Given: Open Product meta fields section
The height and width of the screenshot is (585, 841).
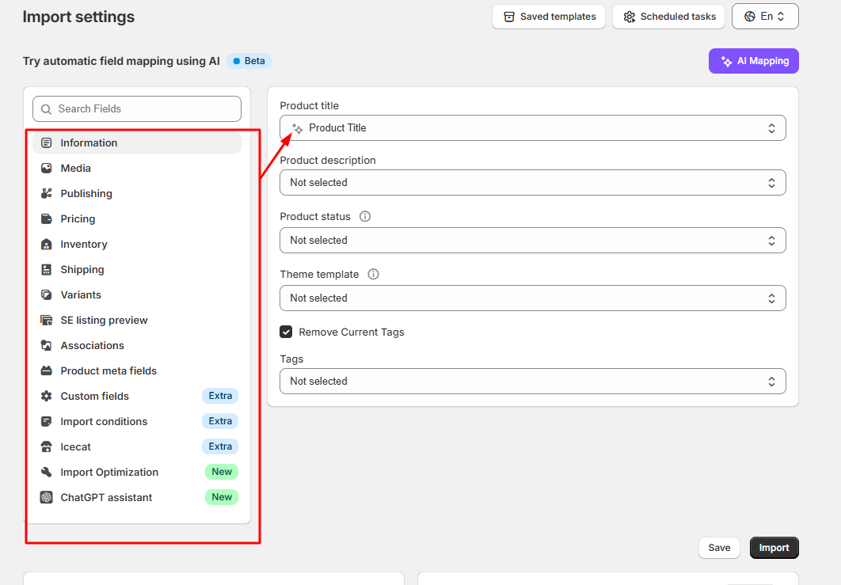Looking at the screenshot, I should tap(137, 370).
